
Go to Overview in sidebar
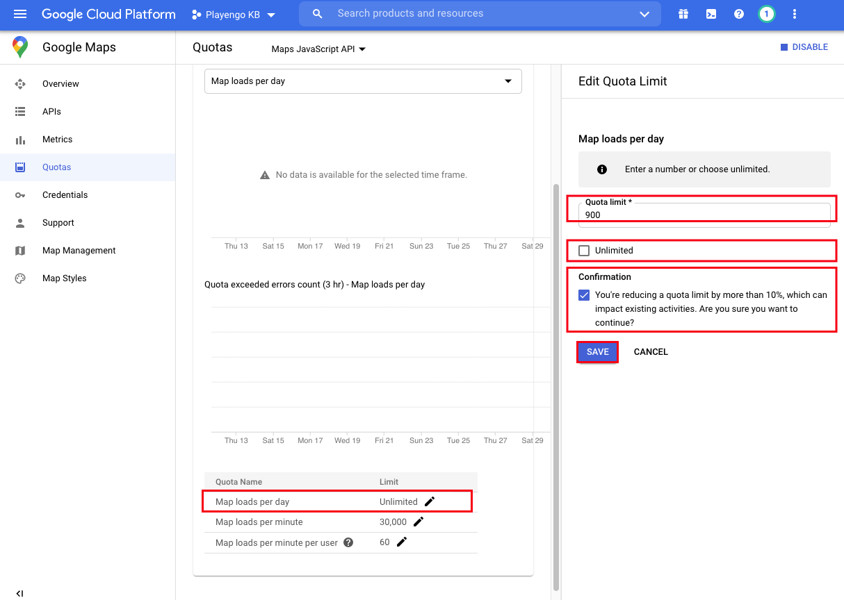(60, 84)
